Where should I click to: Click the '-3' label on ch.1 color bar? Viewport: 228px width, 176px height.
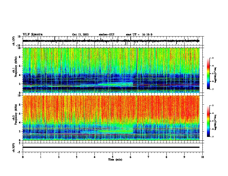212,58
